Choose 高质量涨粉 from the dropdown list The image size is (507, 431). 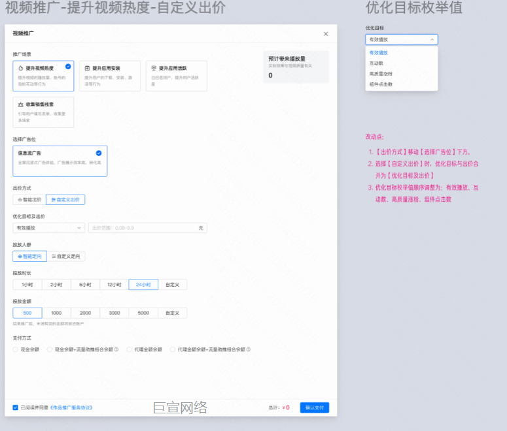click(381, 74)
